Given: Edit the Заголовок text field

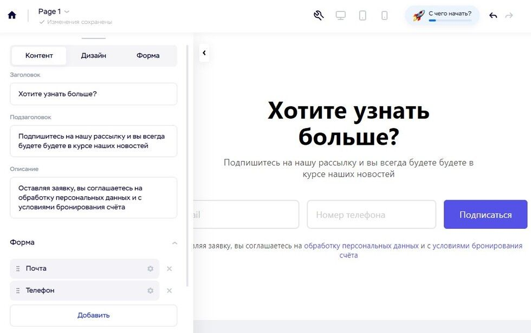Looking at the screenshot, I should [93, 94].
